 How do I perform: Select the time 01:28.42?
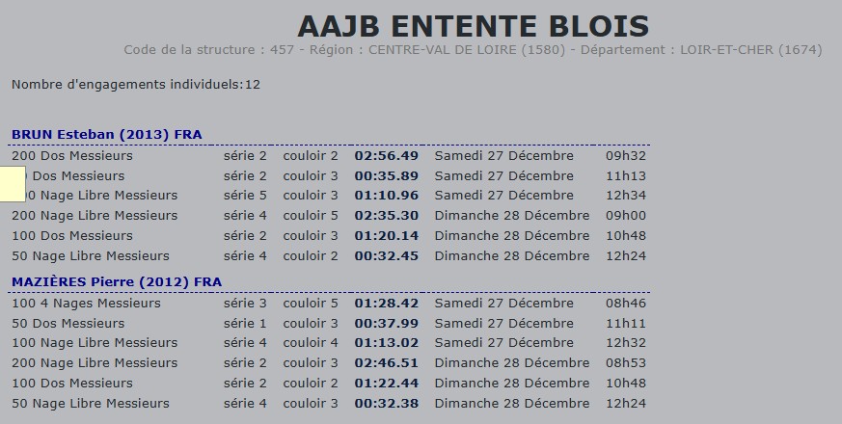coord(386,304)
